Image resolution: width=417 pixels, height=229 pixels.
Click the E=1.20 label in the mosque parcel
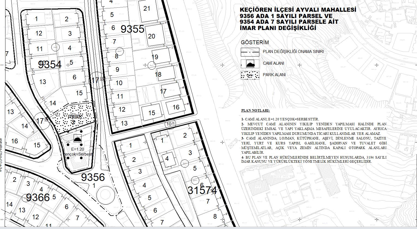77,149
